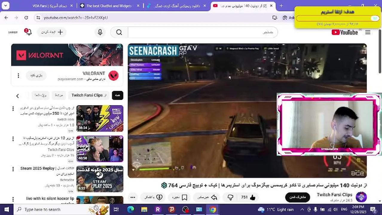Screen dimensions: 382x215
Task: Show previous chips with chevron arrow
Action: point(17,96)
